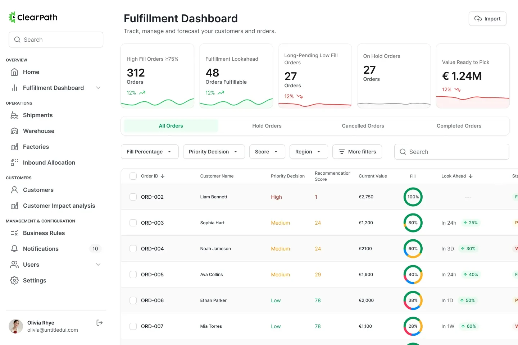
Task: Open Settings via the gear icon
Action: click(x=14, y=280)
